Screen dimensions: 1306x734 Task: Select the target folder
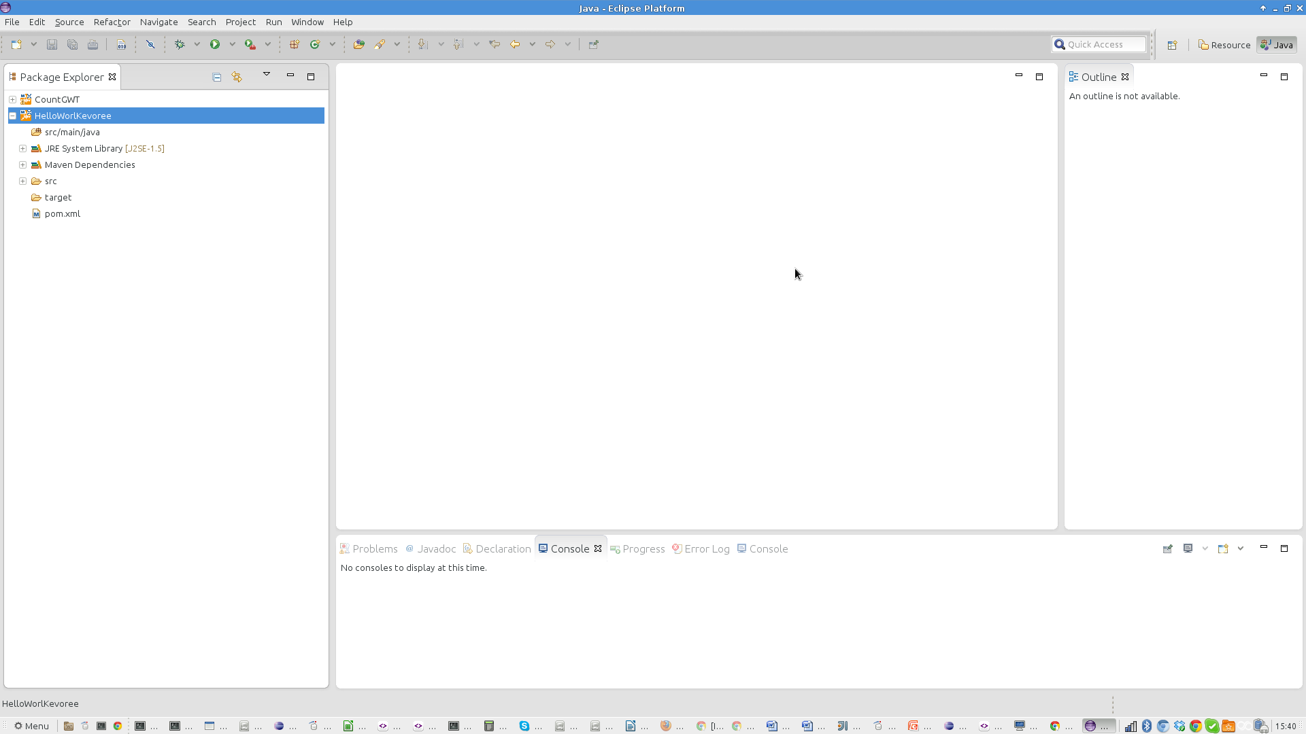[58, 197]
